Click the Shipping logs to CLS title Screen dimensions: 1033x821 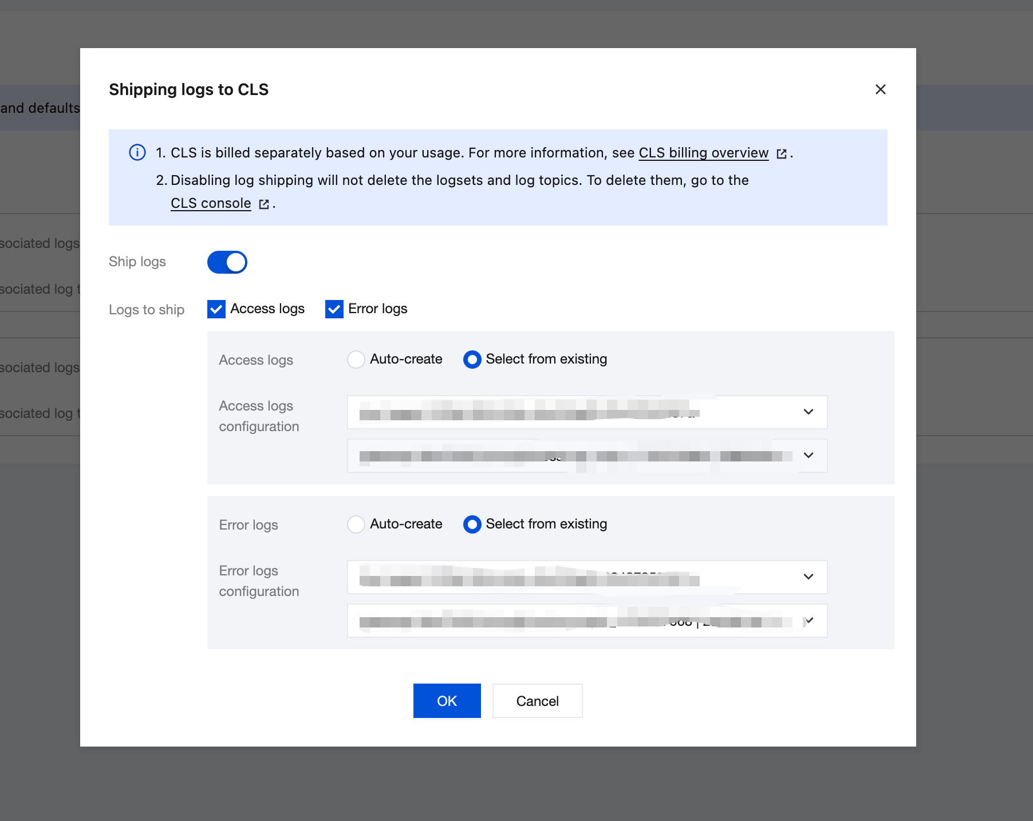[x=189, y=89]
